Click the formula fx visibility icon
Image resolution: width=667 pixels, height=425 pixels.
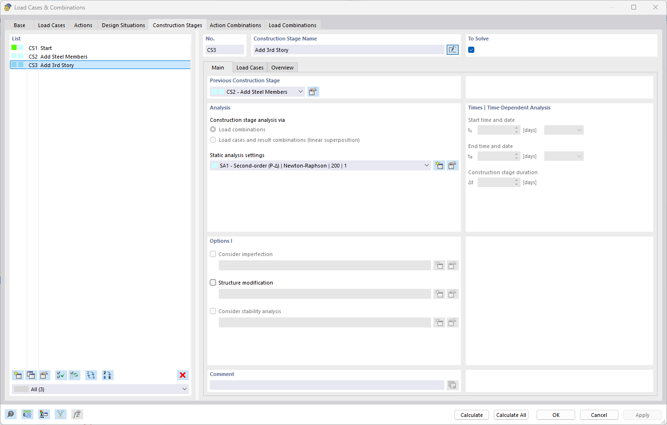[x=77, y=414]
